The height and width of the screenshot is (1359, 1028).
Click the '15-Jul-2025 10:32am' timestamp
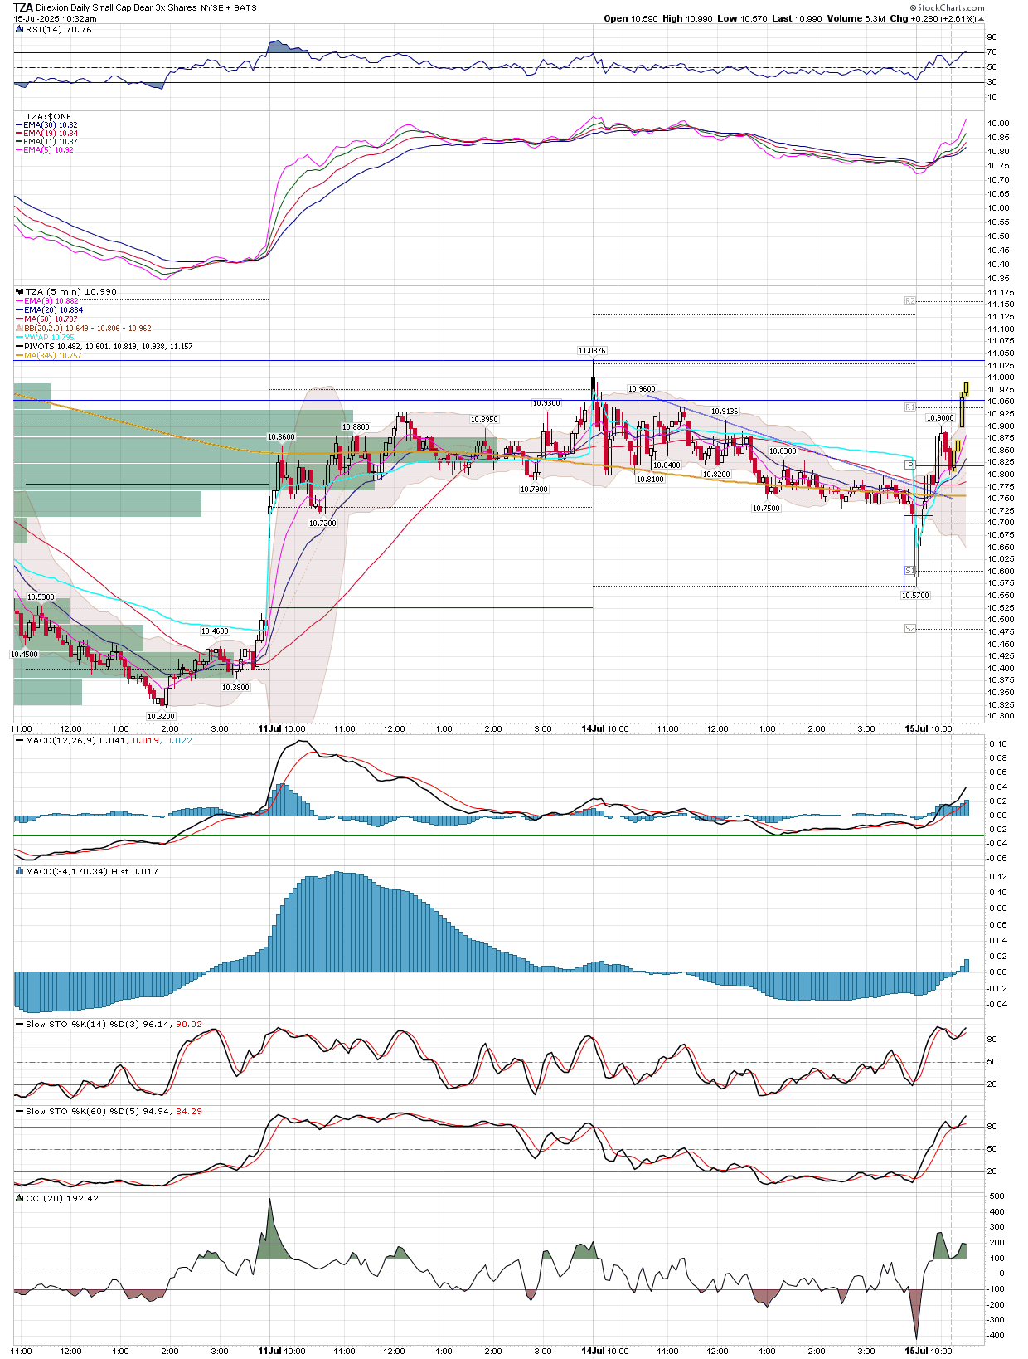[55, 18]
